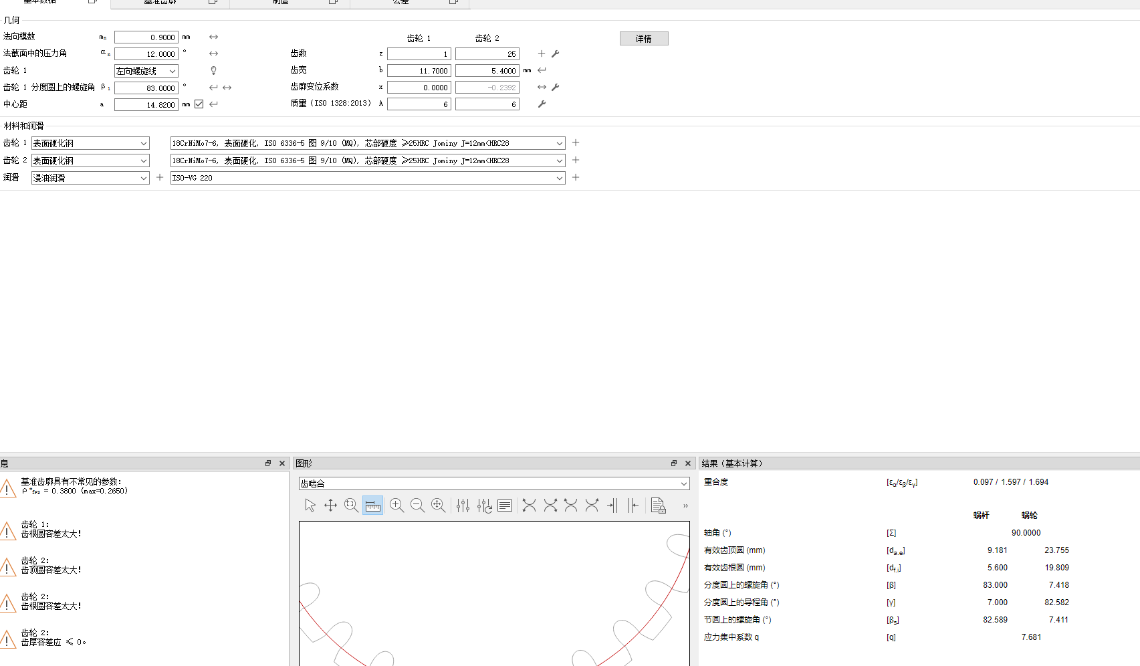Image resolution: width=1140 pixels, height=666 pixels.
Task: Click the zoom in magnifier icon
Action: (x=396, y=506)
